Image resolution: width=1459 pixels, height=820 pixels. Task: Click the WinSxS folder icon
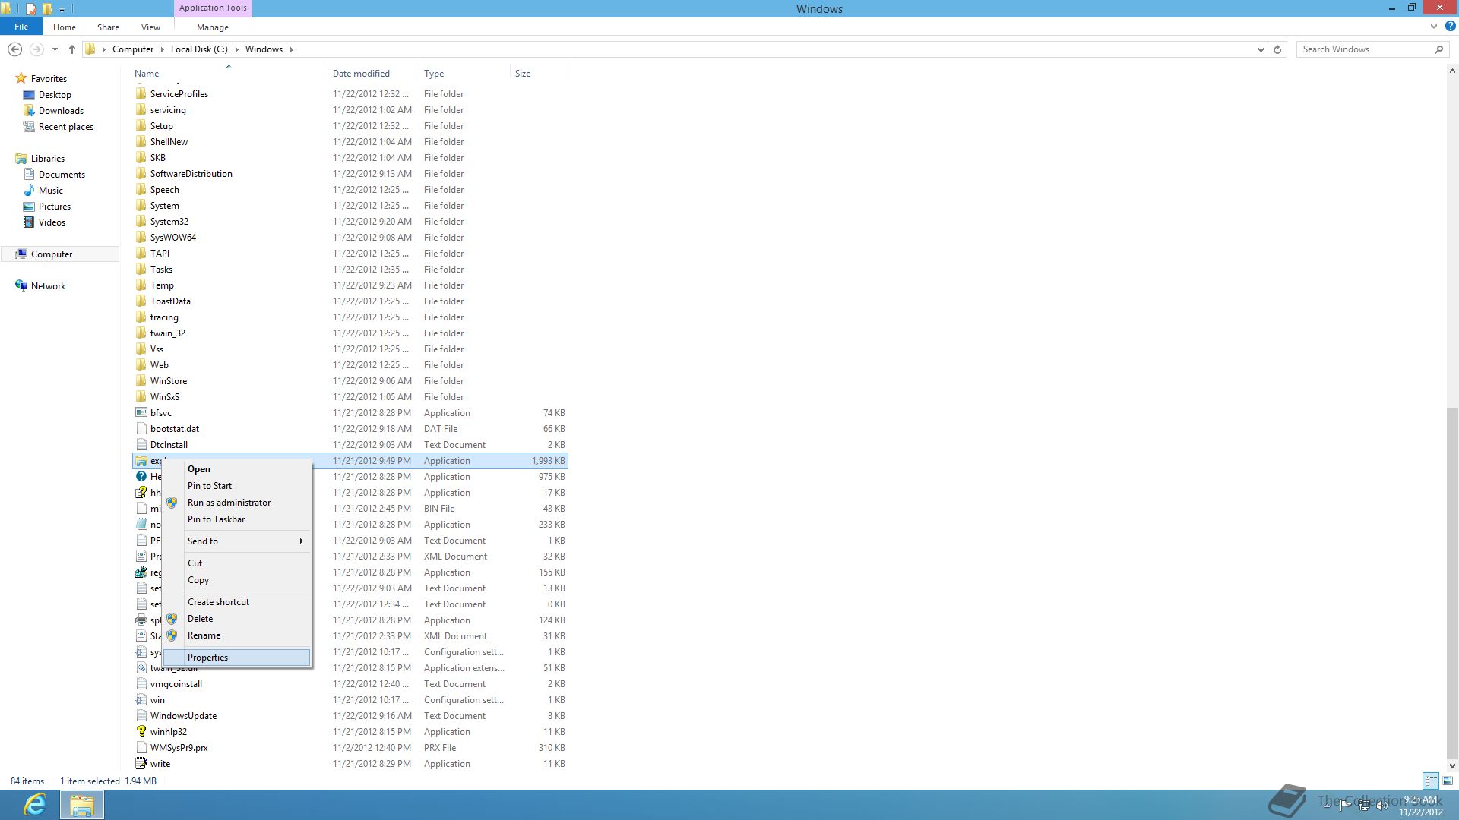(x=141, y=397)
